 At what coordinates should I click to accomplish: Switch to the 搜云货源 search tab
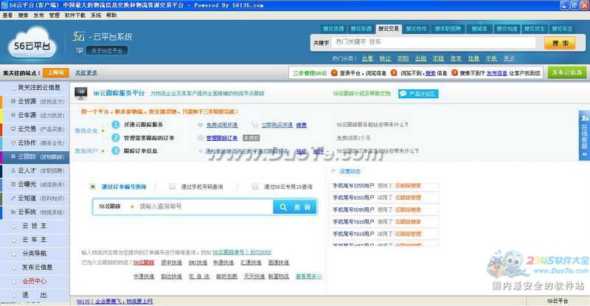[333, 29]
